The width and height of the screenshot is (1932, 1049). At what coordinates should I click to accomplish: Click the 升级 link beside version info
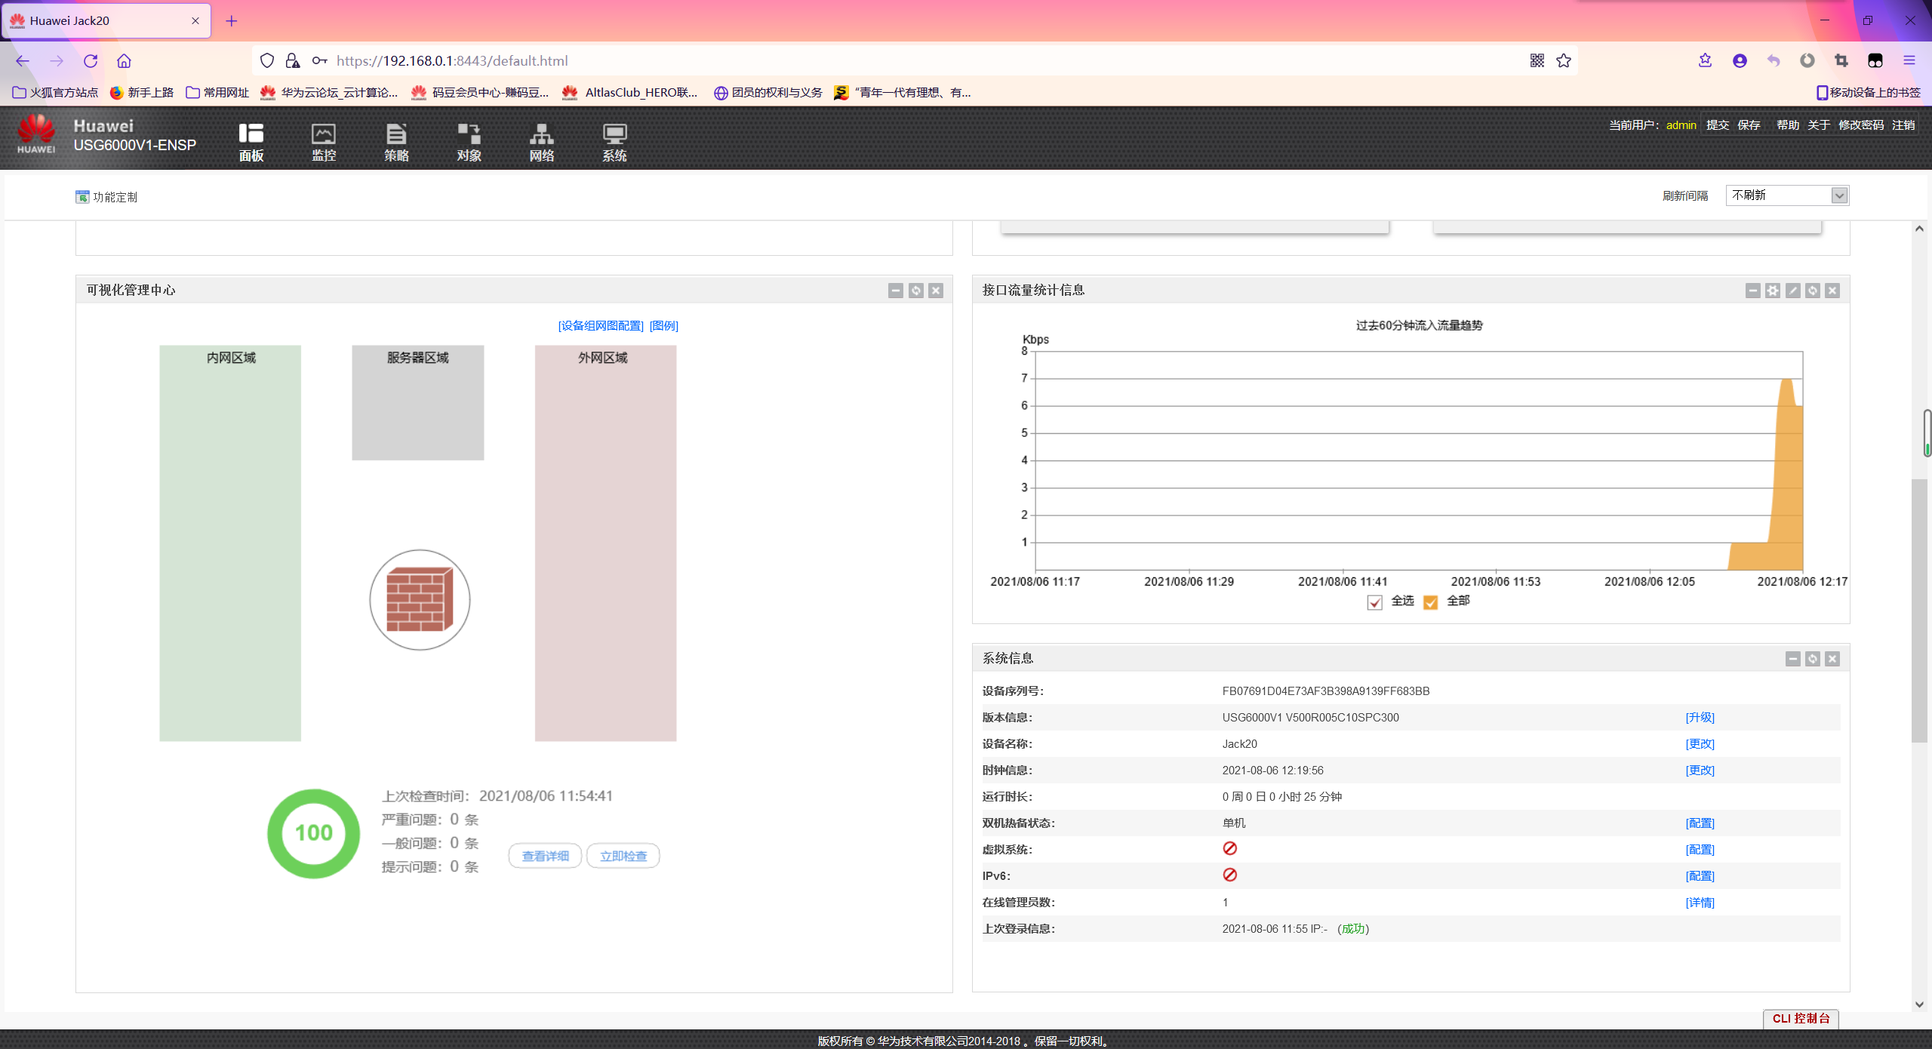point(1700,717)
